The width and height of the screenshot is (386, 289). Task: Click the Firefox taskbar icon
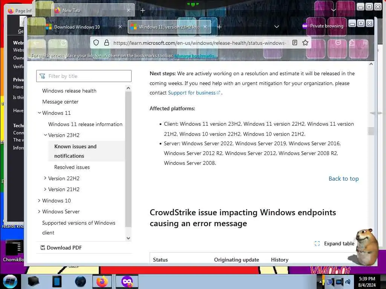coord(102,281)
